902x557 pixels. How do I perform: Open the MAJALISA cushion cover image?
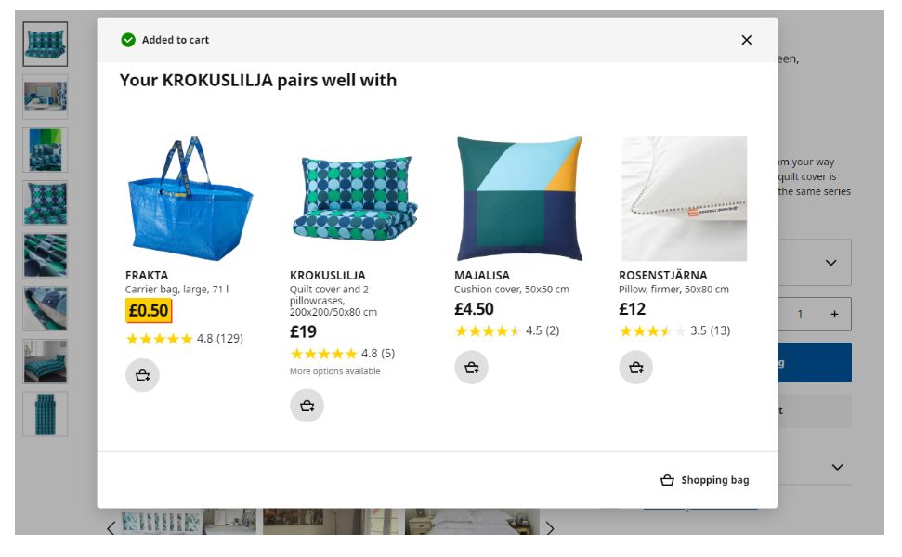point(519,199)
